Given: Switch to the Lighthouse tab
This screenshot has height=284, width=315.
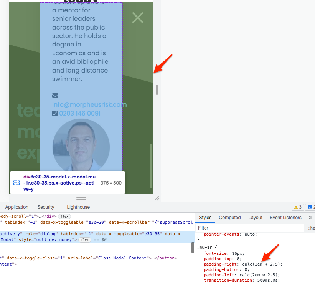Looking at the screenshot, I should (x=78, y=207).
